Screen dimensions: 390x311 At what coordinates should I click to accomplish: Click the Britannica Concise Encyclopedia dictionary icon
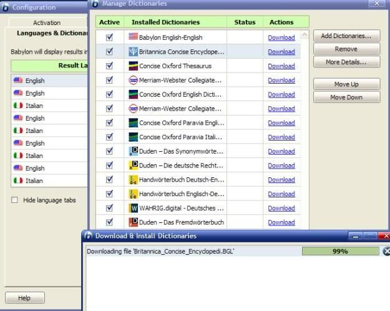coord(134,52)
